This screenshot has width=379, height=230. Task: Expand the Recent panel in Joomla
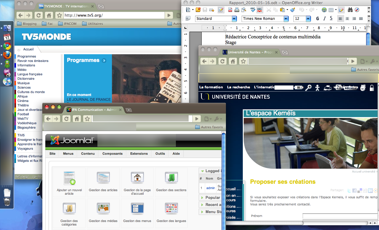coord(210,205)
